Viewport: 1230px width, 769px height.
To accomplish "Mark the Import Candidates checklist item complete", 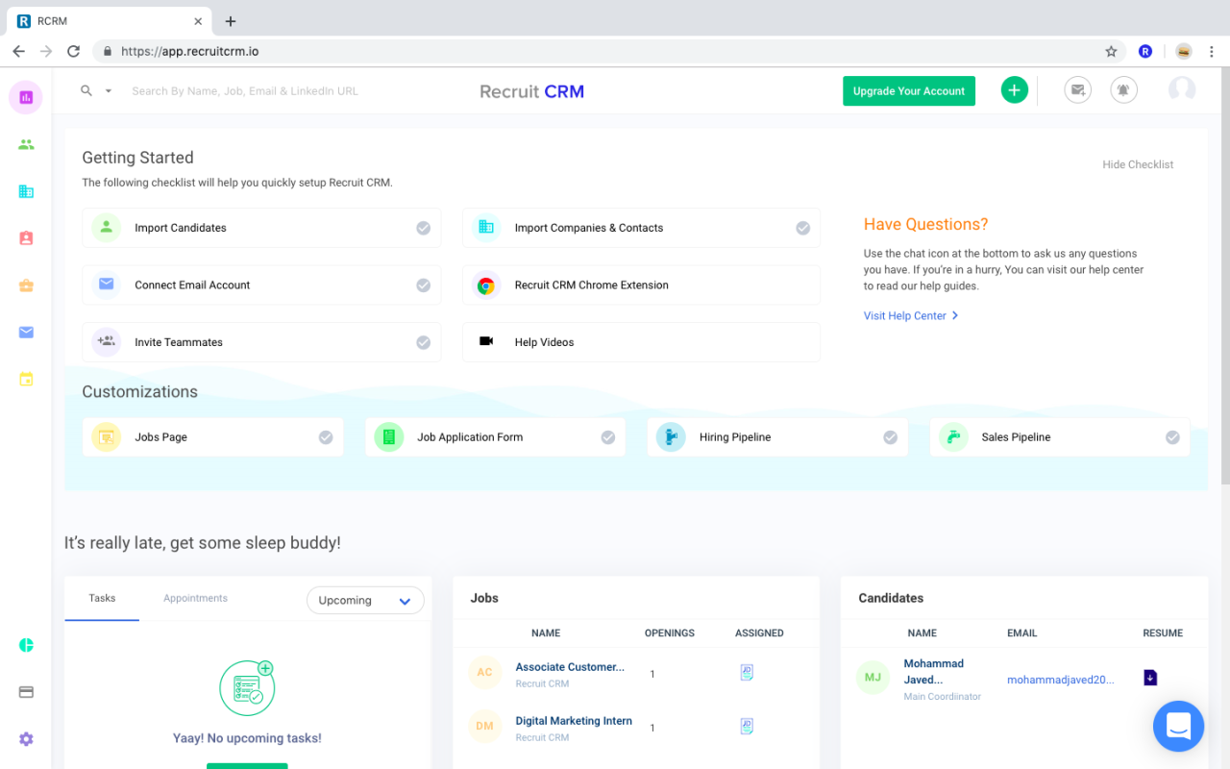I will pyautogui.click(x=423, y=228).
